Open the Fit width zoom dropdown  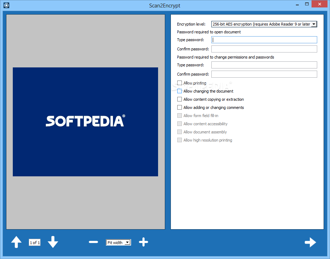tap(118, 242)
